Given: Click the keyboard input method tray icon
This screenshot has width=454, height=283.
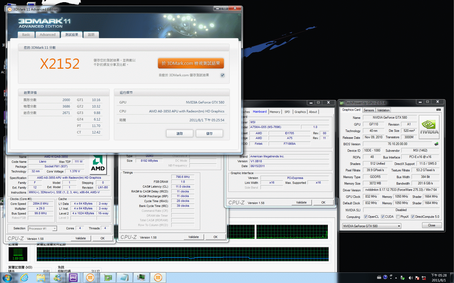Looking at the screenshot, I should pyautogui.click(x=379, y=277).
